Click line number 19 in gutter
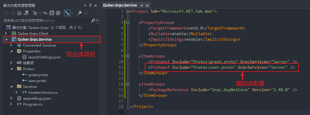This screenshot has height=115, width=310. point(121,112)
